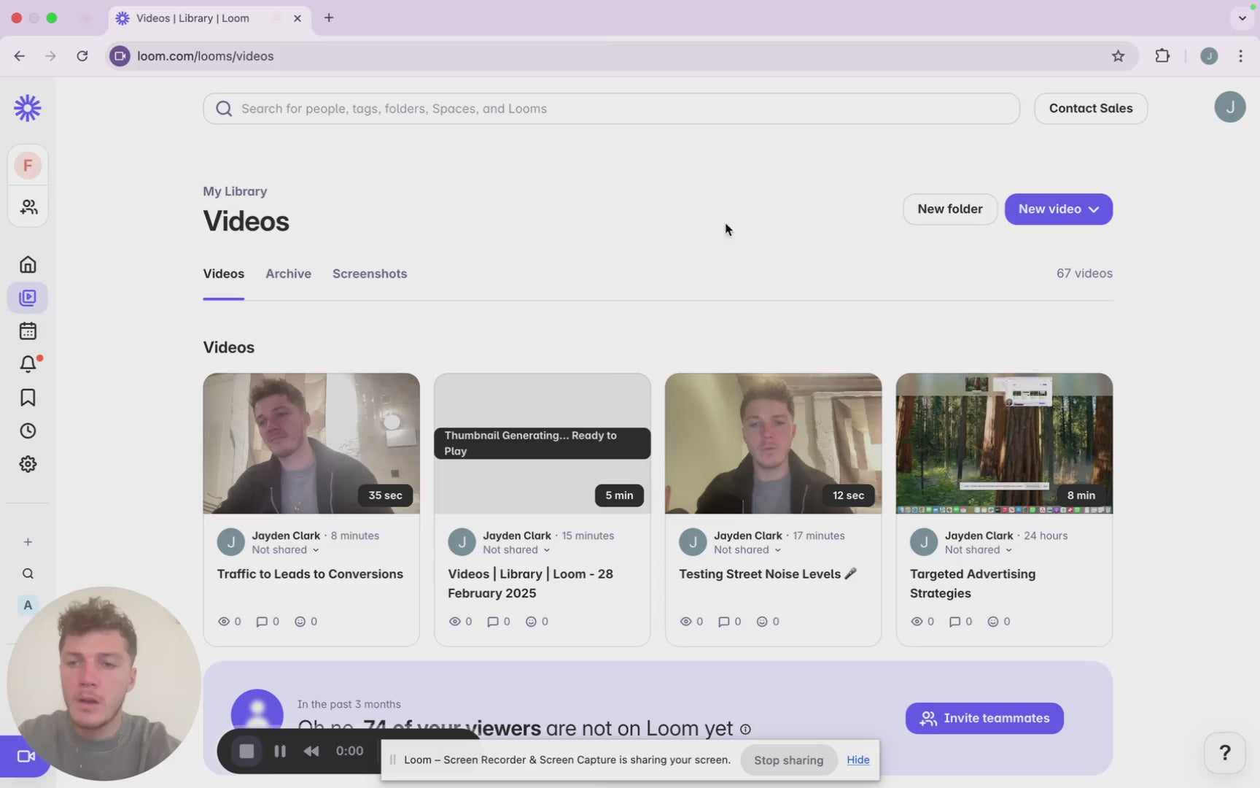1260x788 pixels.
Task: Open the Watch Later bookmark icon
Action: (x=28, y=398)
